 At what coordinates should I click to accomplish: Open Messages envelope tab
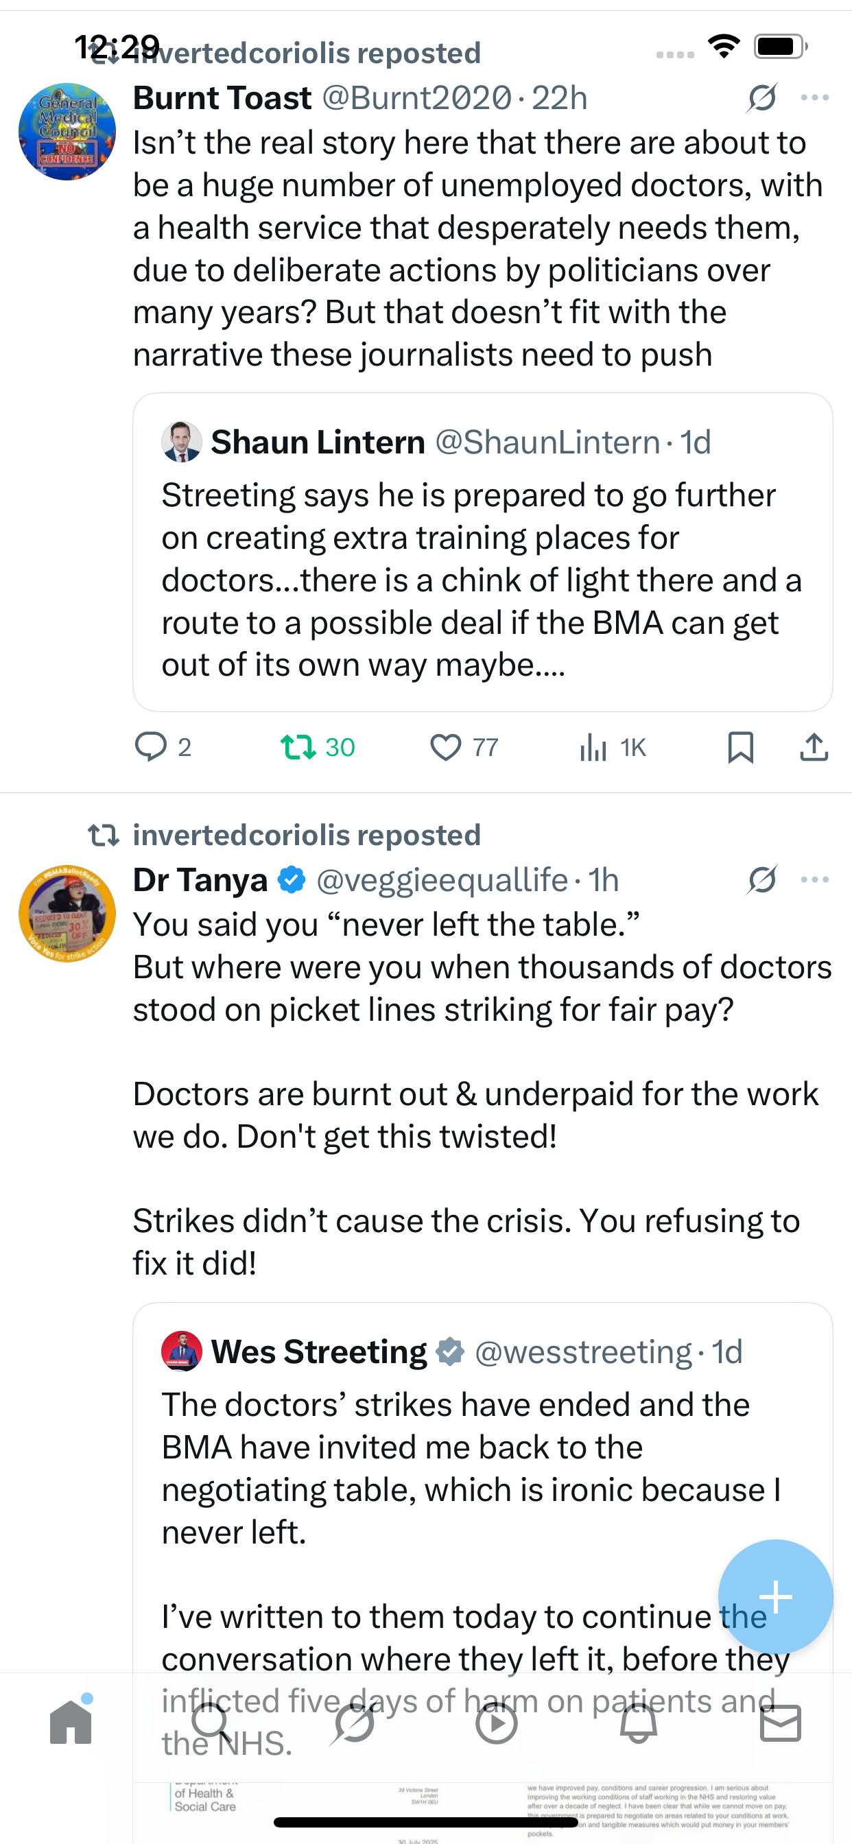[781, 1723]
